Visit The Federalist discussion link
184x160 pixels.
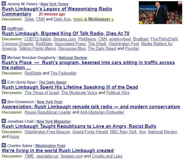pyautogui.click(x=63, y=73)
